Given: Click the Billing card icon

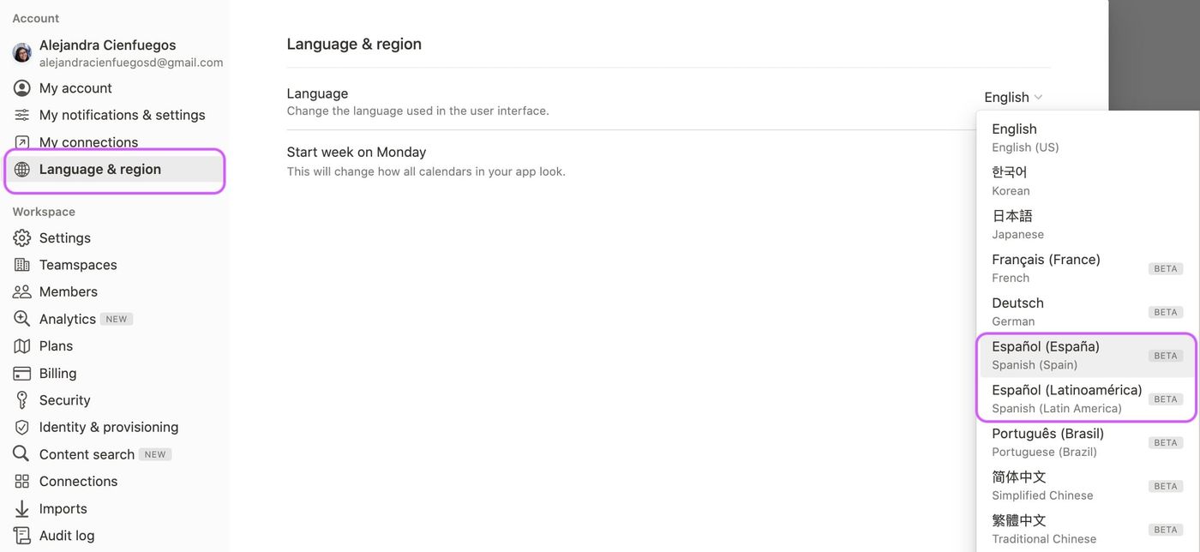Looking at the screenshot, I should click(22, 374).
